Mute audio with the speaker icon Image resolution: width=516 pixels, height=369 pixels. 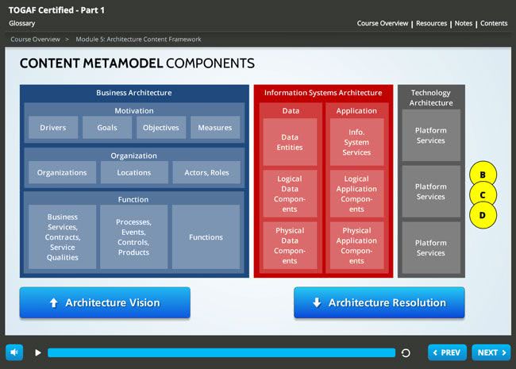pos(14,352)
